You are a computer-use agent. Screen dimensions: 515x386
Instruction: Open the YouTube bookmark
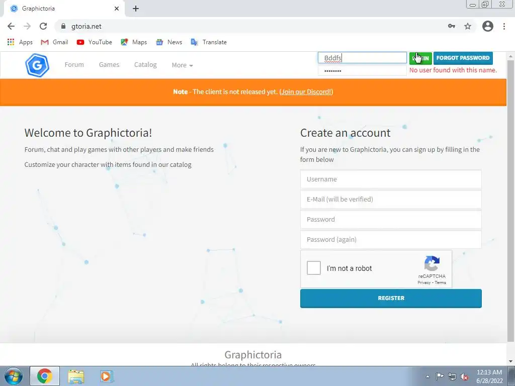pos(94,42)
